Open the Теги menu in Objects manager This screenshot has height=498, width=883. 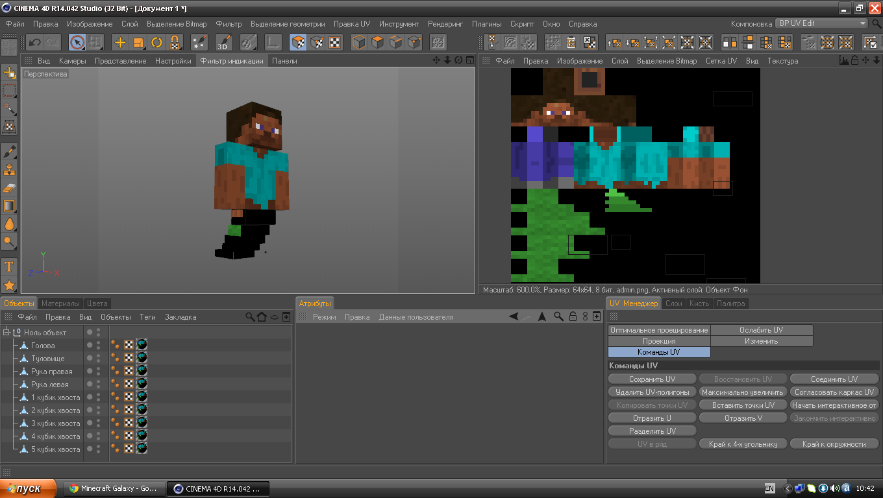coord(147,317)
